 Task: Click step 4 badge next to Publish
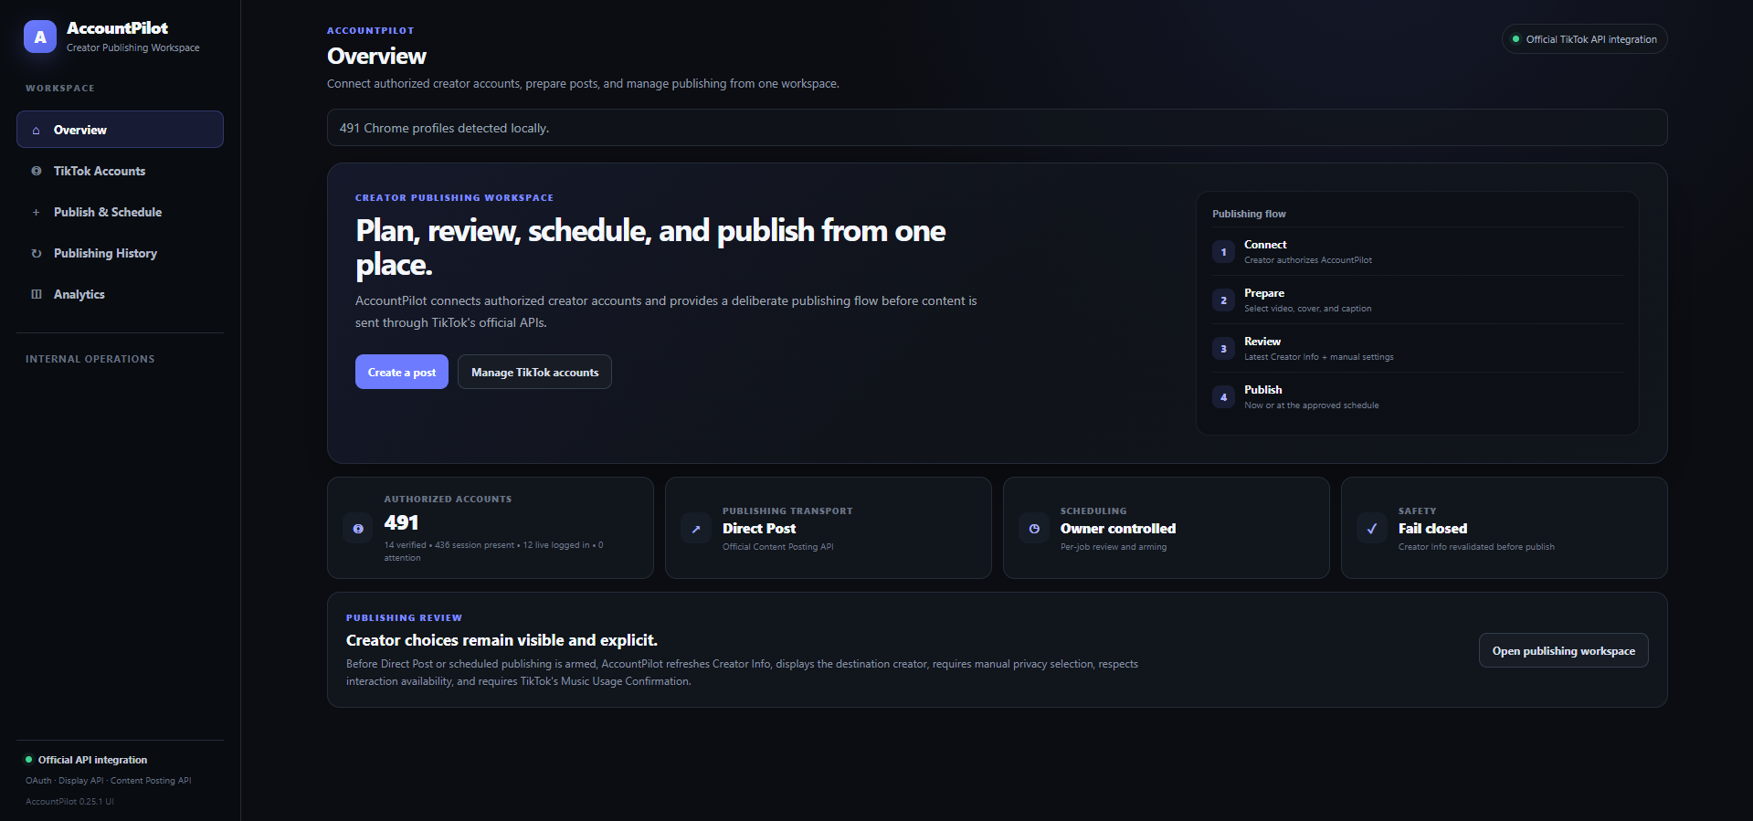pos(1223,397)
